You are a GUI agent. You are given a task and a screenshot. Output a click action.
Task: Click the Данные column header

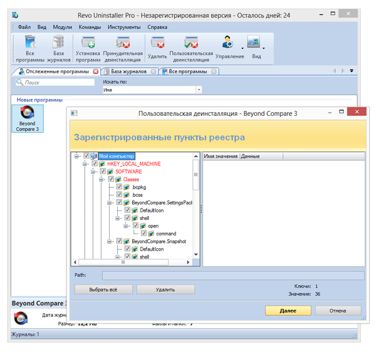click(261, 156)
